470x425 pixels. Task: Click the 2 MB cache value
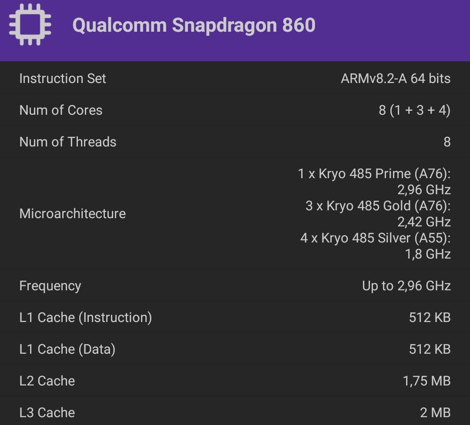(x=435, y=412)
